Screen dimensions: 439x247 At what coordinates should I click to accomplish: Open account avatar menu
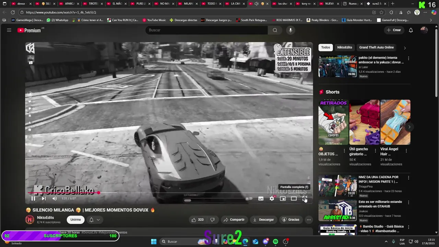click(x=424, y=30)
